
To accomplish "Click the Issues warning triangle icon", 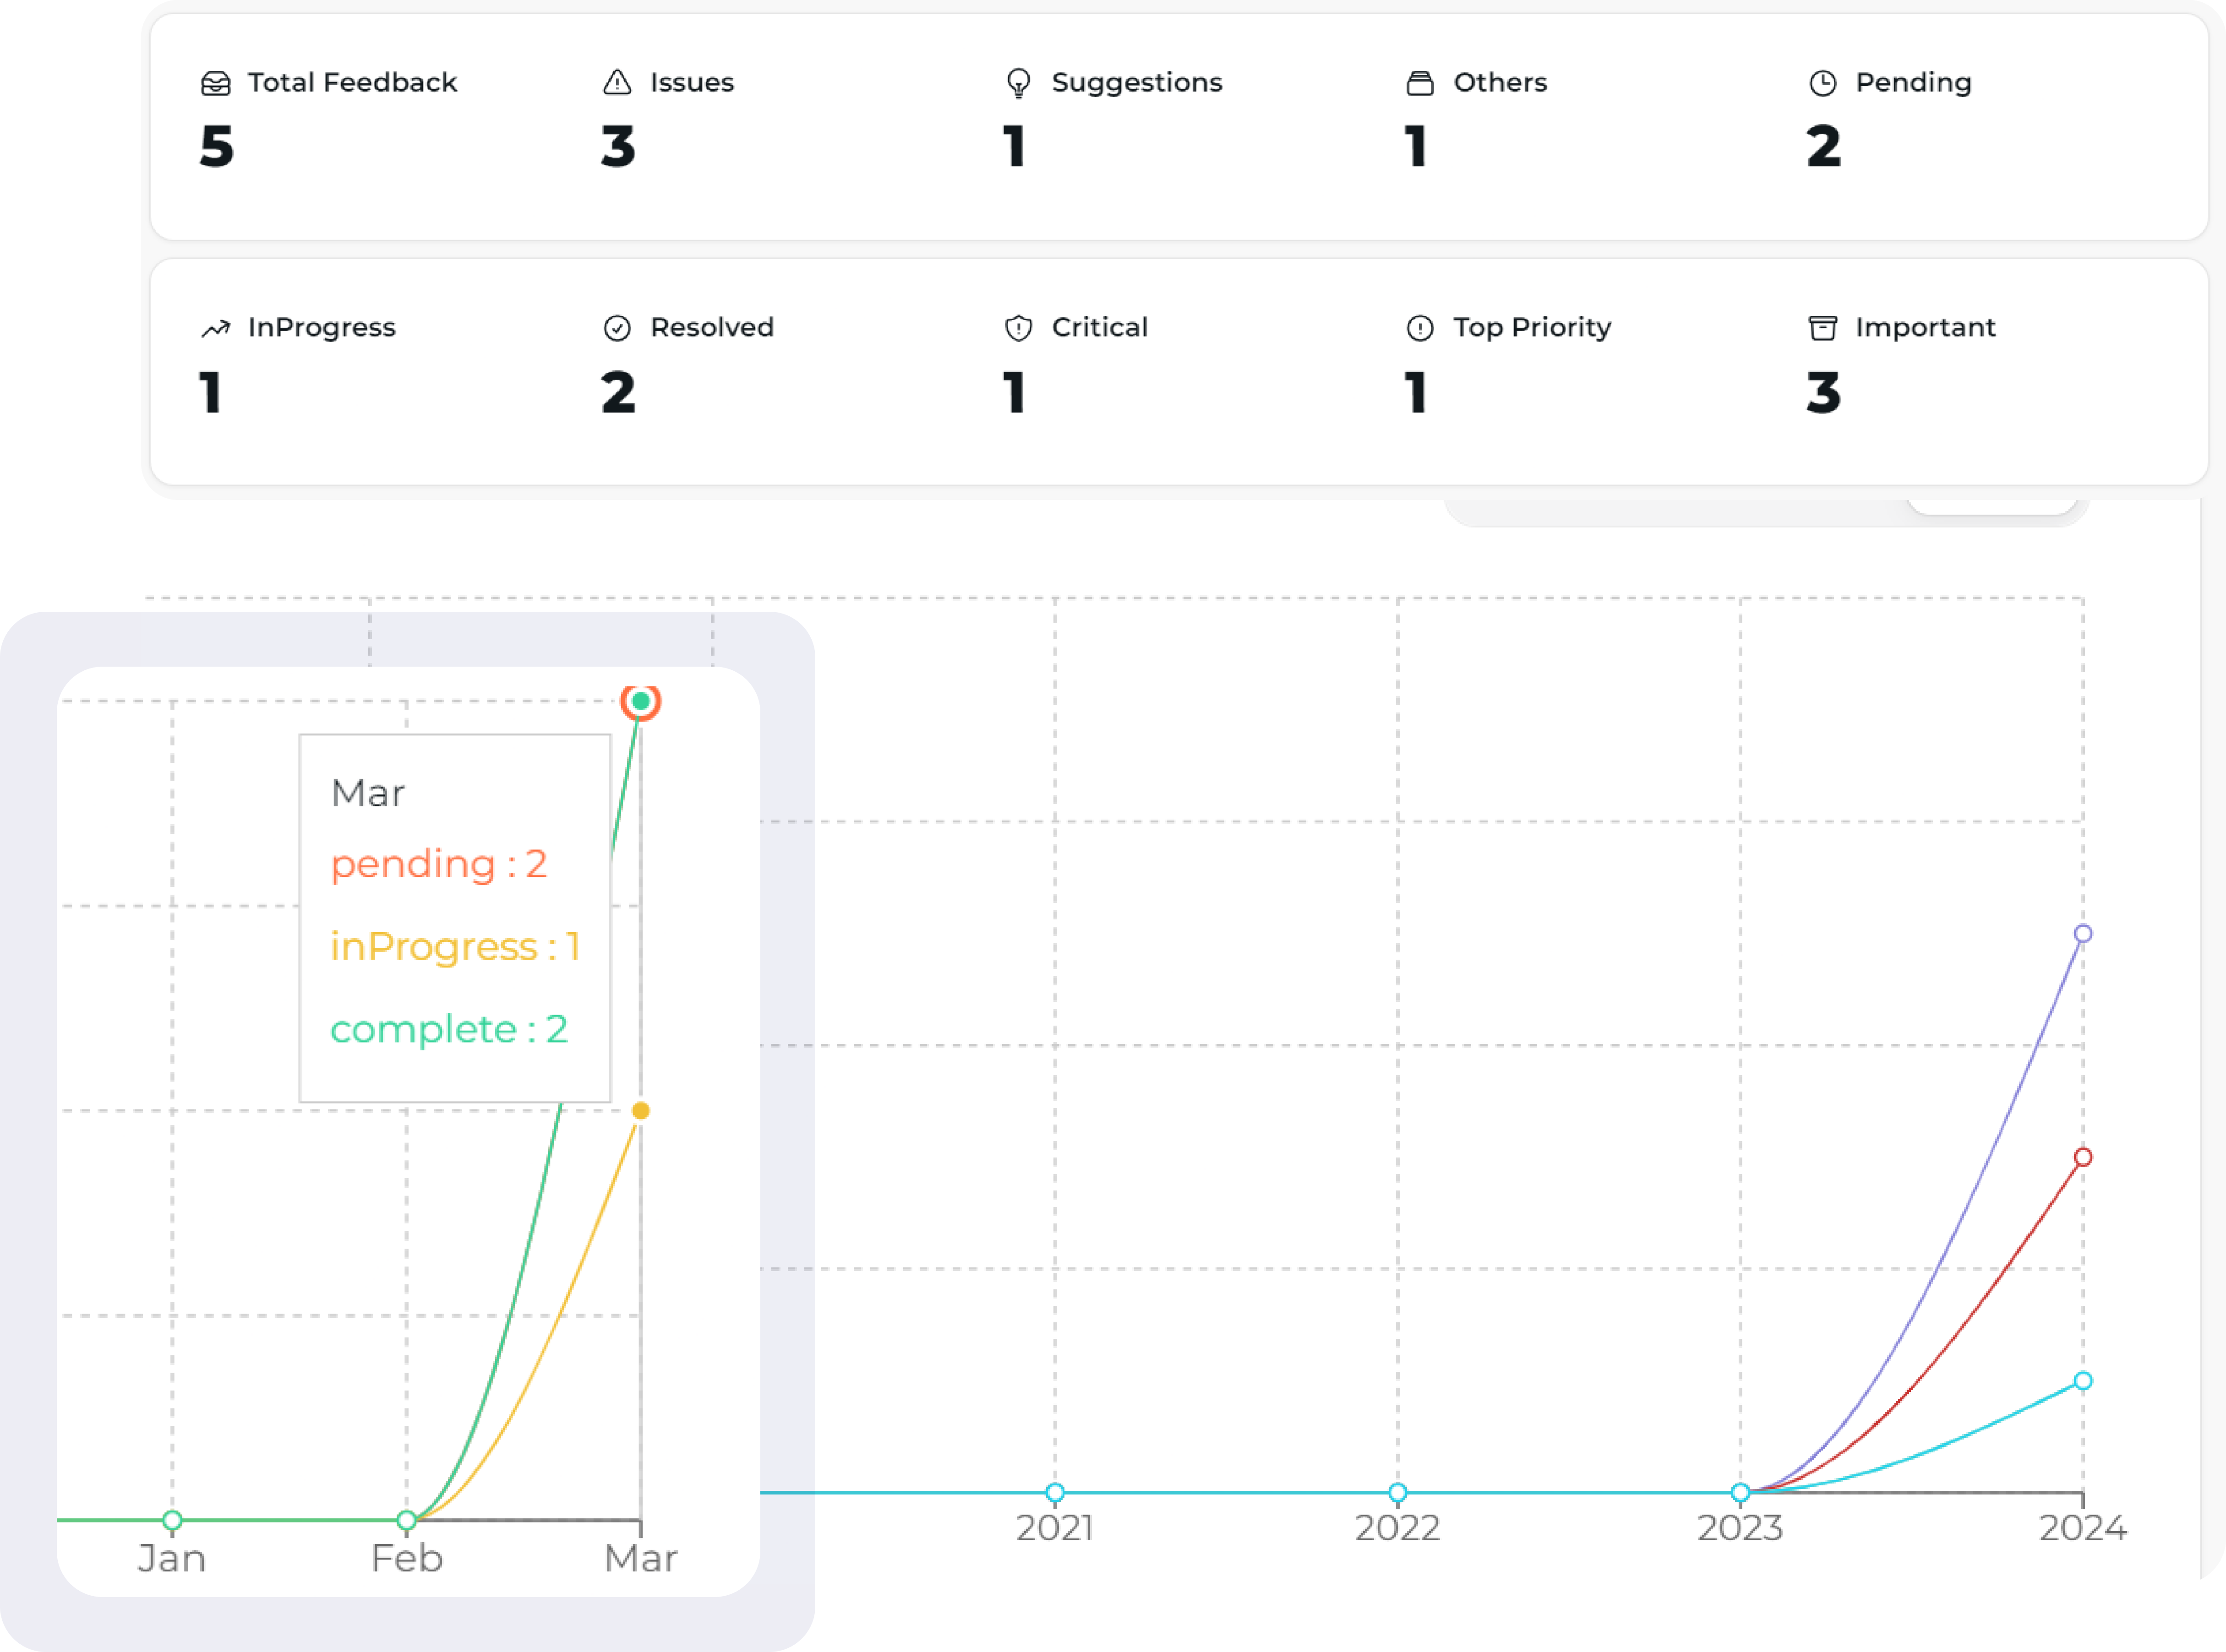I will pos(617,83).
